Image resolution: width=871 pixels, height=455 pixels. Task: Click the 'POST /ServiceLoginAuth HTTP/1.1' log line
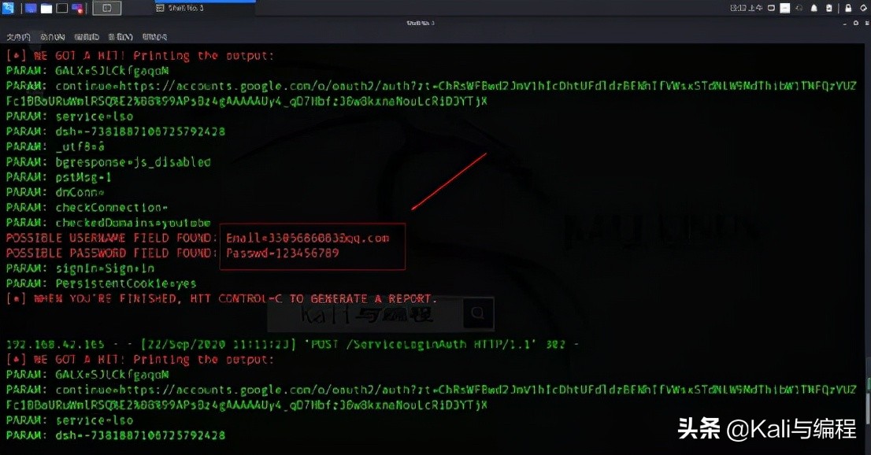point(293,344)
